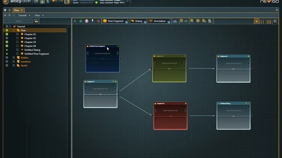This screenshot has height=158, width=282.
Task: Click third orange stacked-notes icon in toolbar
Action: 204,21
